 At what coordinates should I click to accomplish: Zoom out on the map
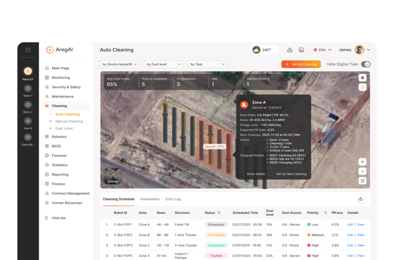(362, 171)
